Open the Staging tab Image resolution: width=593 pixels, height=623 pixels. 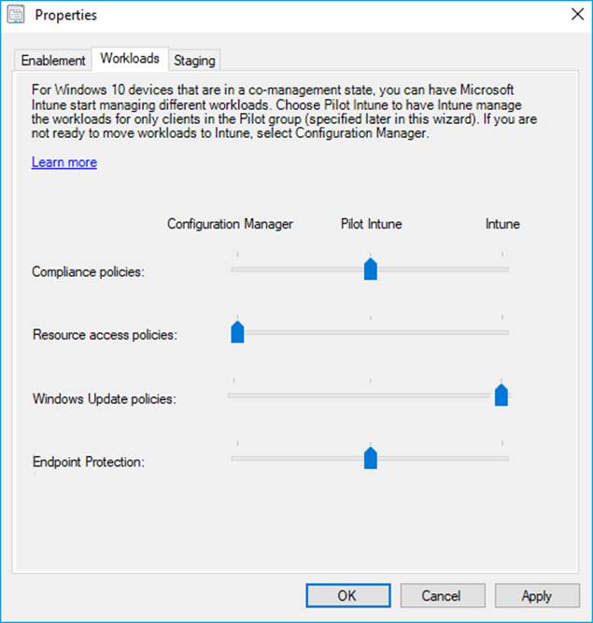pyautogui.click(x=194, y=61)
